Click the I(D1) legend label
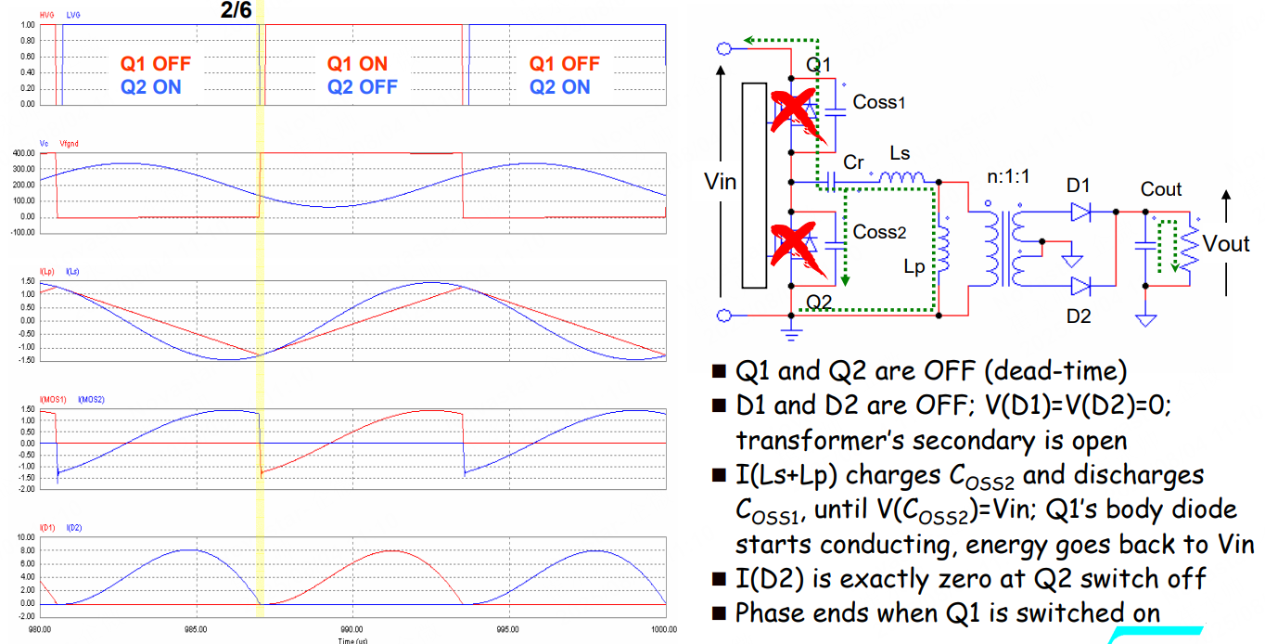 pyautogui.click(x=47, y=527)
